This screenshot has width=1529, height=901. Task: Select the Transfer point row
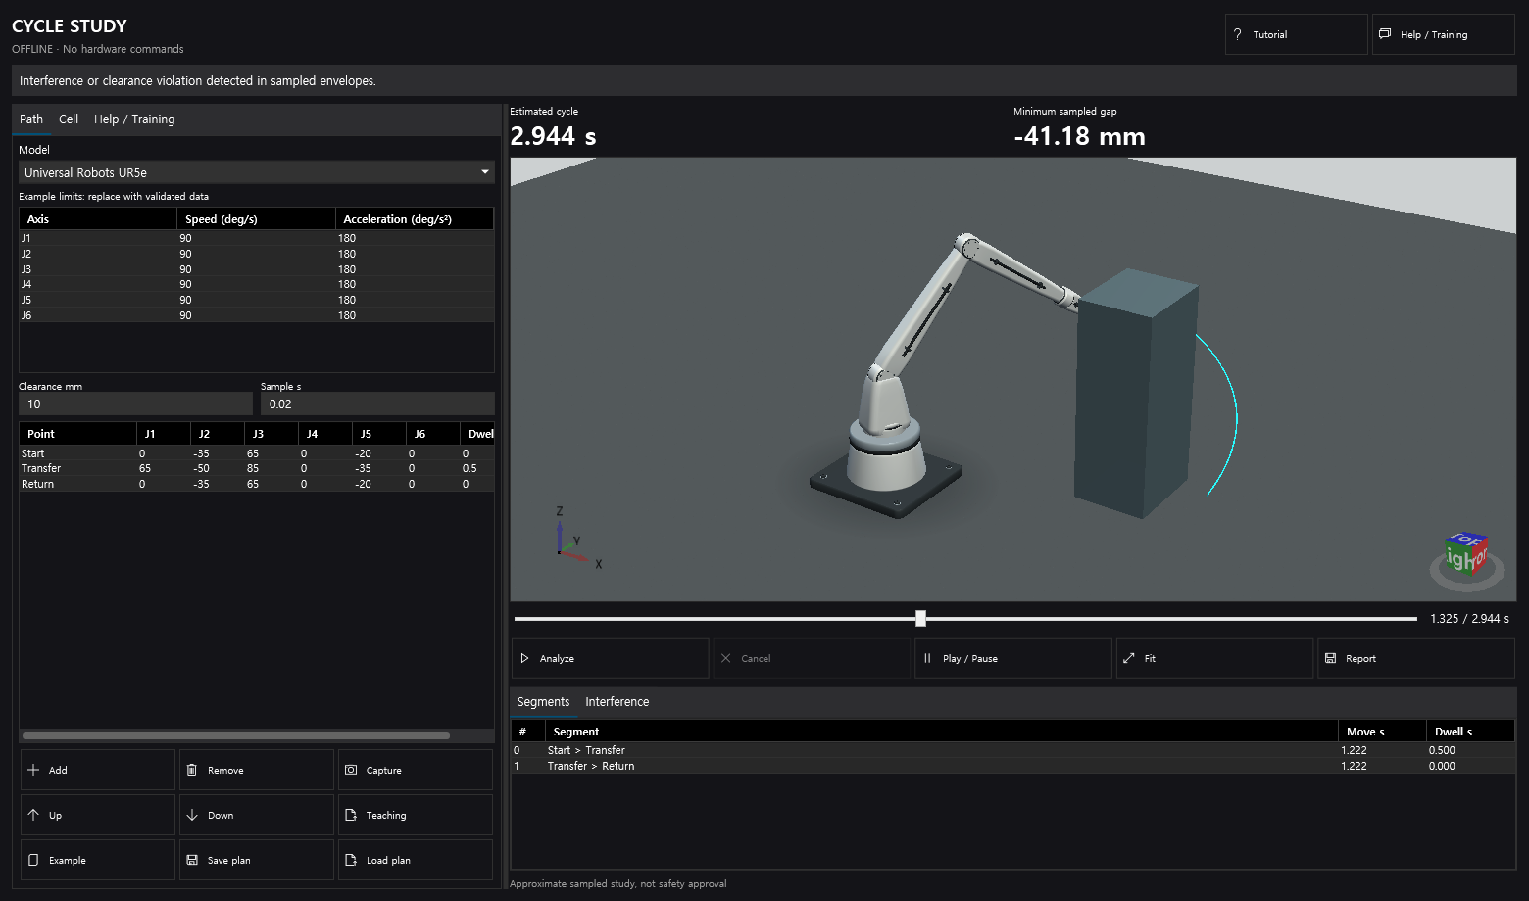tap(257, 468)
